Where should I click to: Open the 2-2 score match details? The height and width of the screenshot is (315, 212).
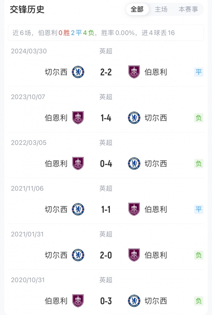click(x=106, y=72)
